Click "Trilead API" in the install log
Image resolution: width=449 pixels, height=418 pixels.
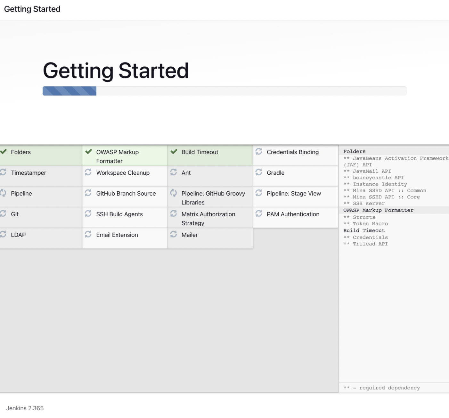(x=370, y=244)
